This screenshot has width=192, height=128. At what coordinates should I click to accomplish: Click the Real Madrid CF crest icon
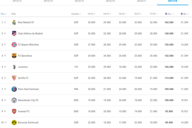(14, 22)
